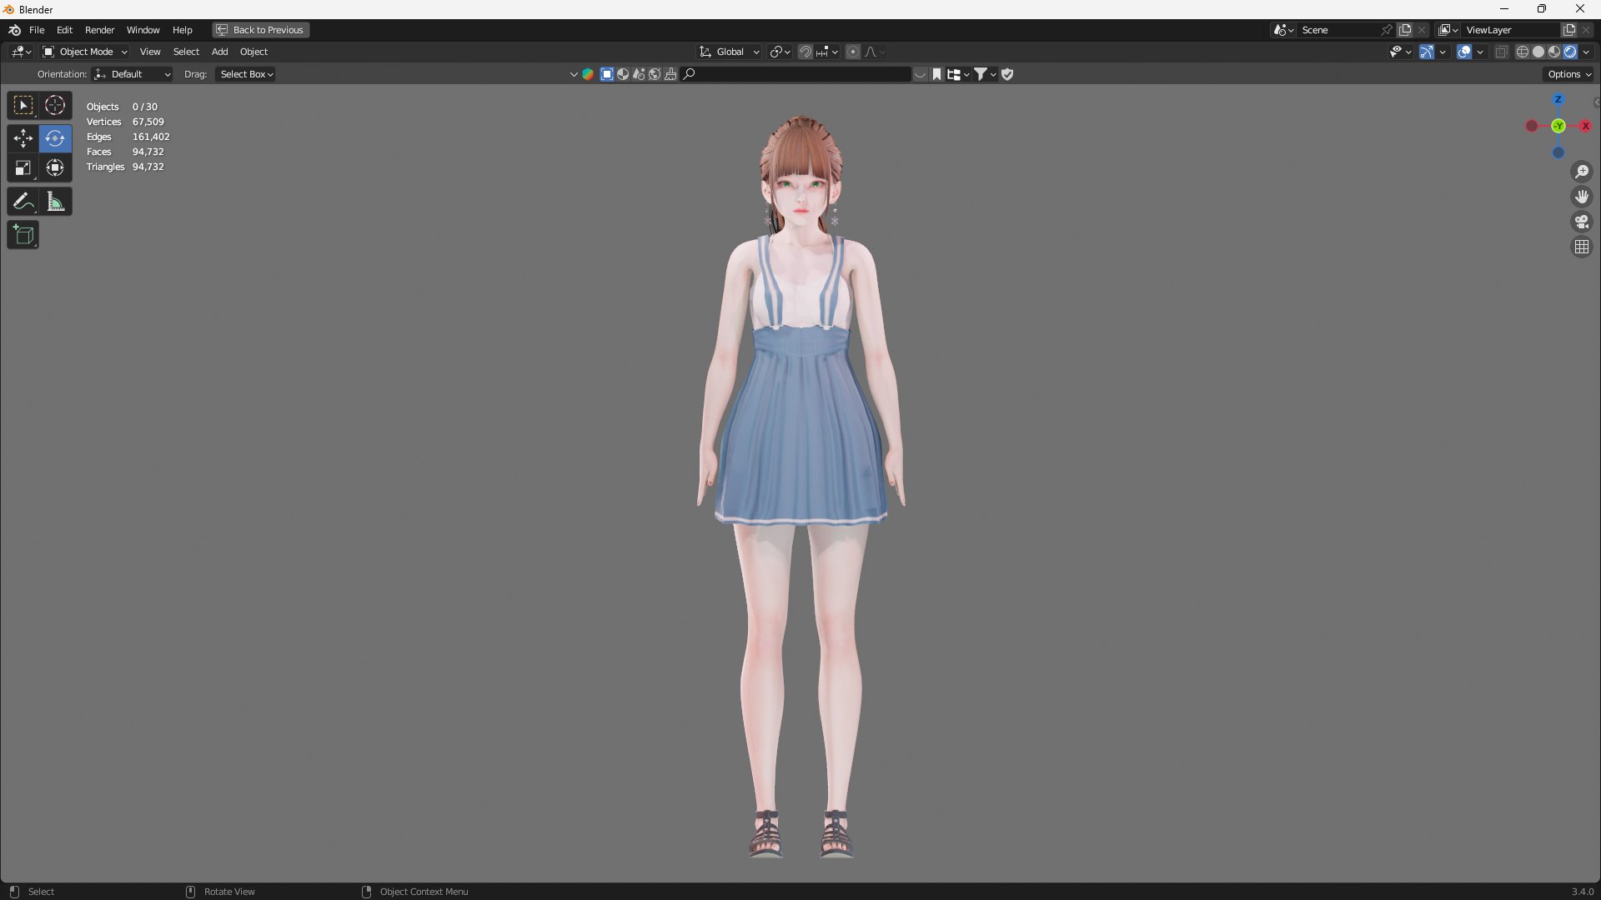1601x900 pixels.
Task: Switch to orthographic grid view icon
Action: [x=1582, y=247]
